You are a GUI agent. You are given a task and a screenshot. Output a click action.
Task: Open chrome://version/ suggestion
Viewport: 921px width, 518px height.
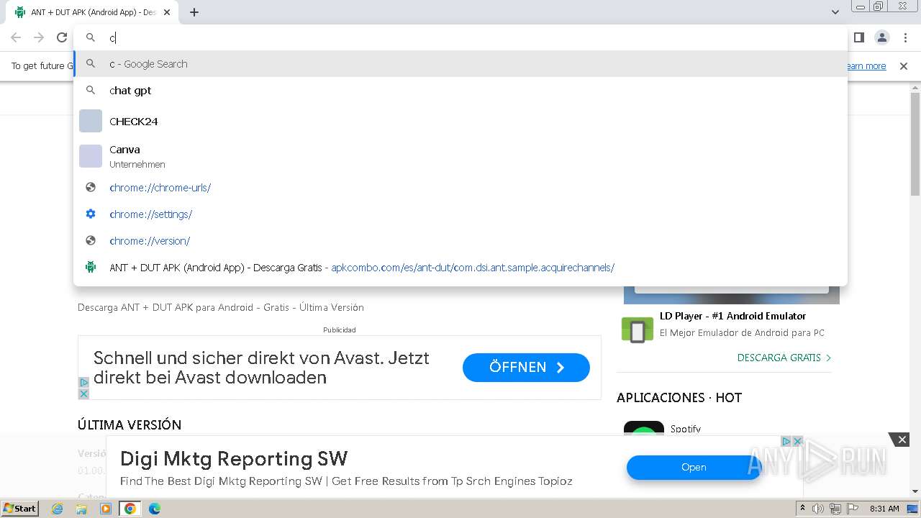click(x=460, y=241)
